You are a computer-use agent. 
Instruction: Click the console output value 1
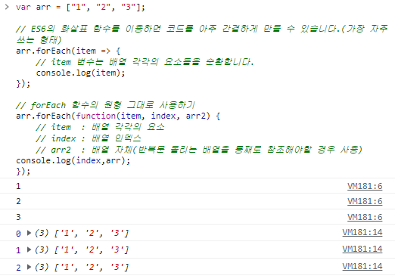(18, 187)
